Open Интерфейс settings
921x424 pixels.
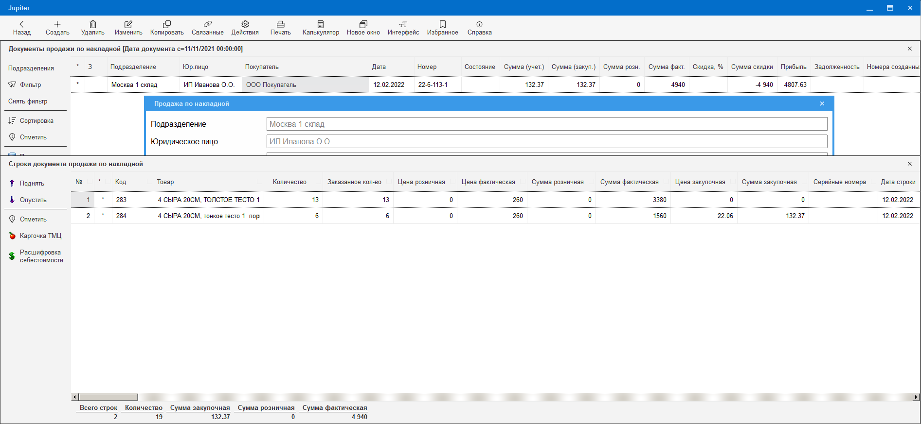click(x=403, y=28)
